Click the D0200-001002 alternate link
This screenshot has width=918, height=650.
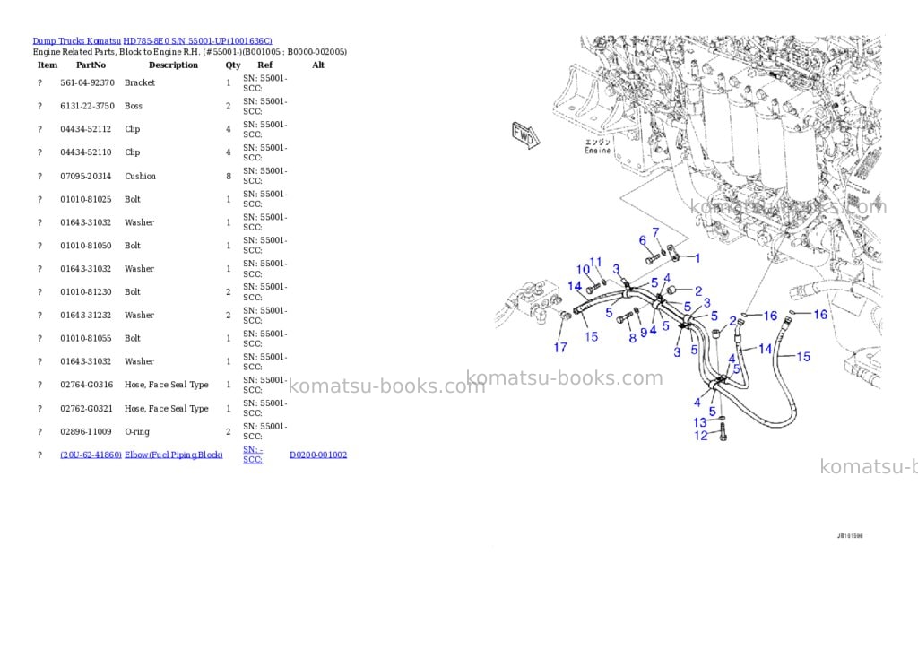coord(318,455)
